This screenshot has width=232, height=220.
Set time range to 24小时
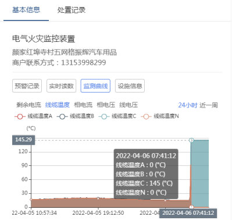pyautogui.click(x=188, y=105)
